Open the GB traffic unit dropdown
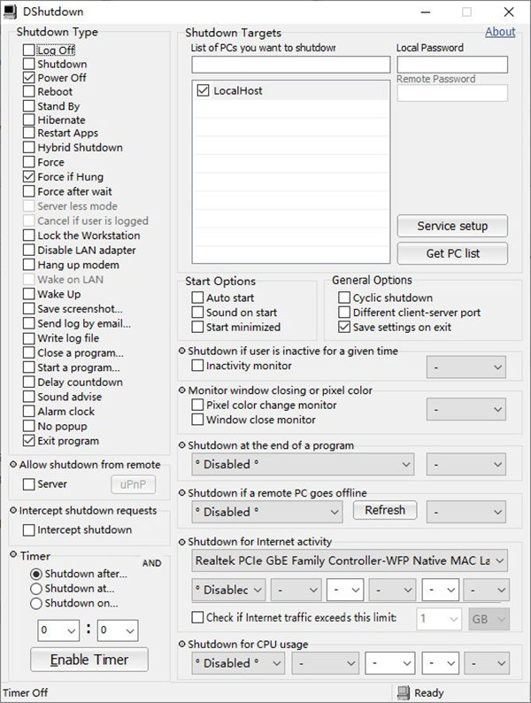Viewport: 531px width, 703px height. [x=488, y=618]
